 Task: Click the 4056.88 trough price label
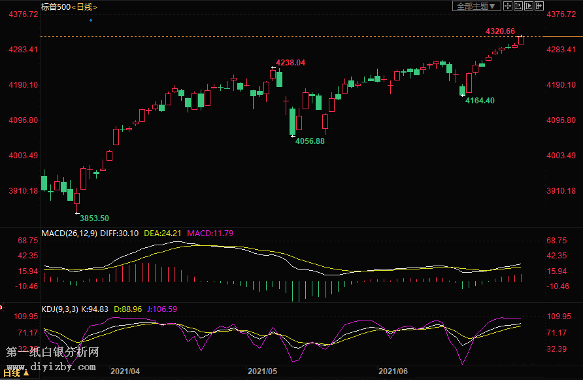click(x=310, y=141)
